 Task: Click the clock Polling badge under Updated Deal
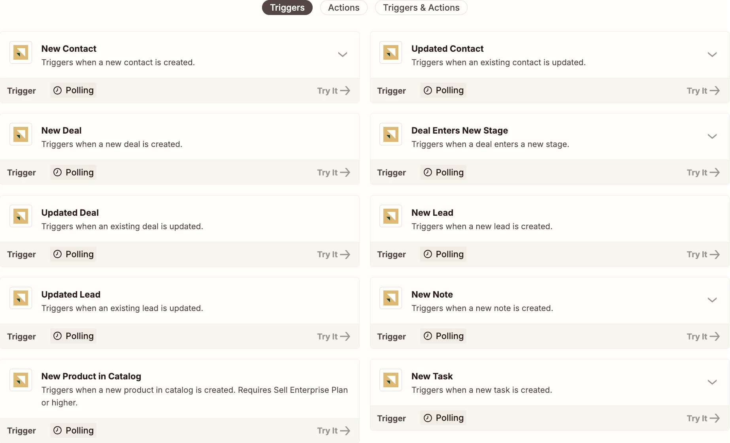[73, 254]
